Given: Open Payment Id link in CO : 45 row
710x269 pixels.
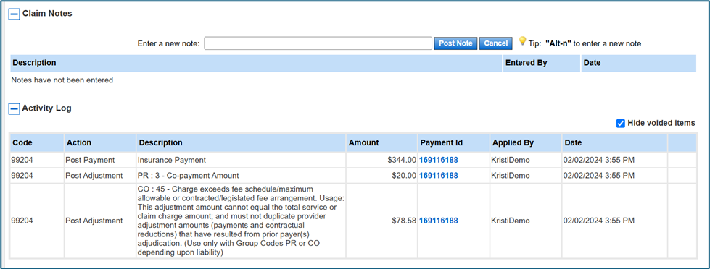Looking at the screenshot, I should pyautogui.click(x=438, y=221).
